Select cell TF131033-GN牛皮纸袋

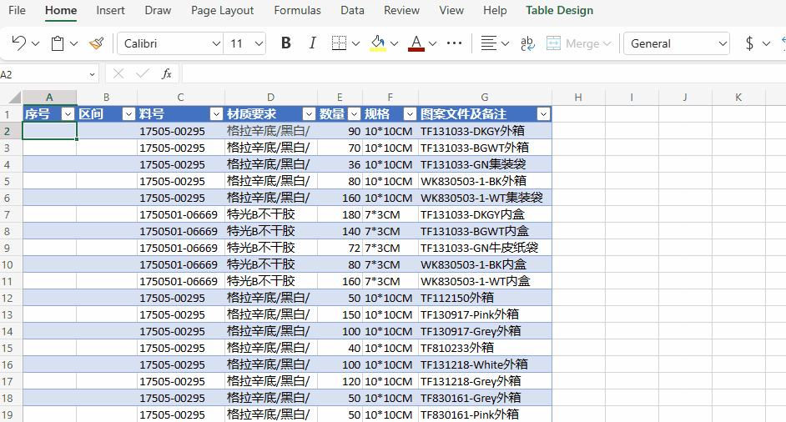[x=485, y=248]
